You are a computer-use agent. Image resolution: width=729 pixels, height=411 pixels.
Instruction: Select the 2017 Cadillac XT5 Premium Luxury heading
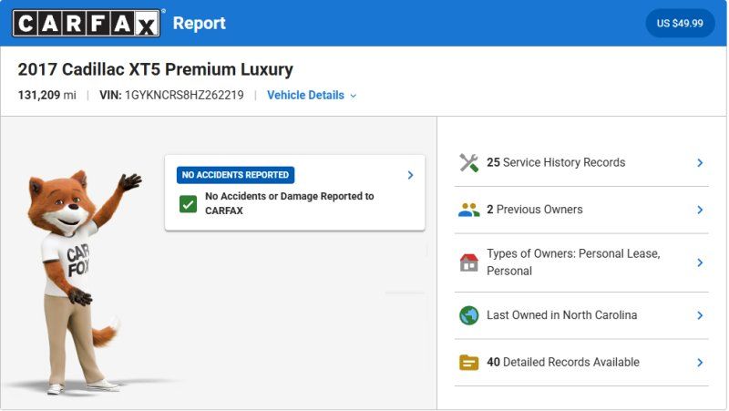(x=155, y=69)
